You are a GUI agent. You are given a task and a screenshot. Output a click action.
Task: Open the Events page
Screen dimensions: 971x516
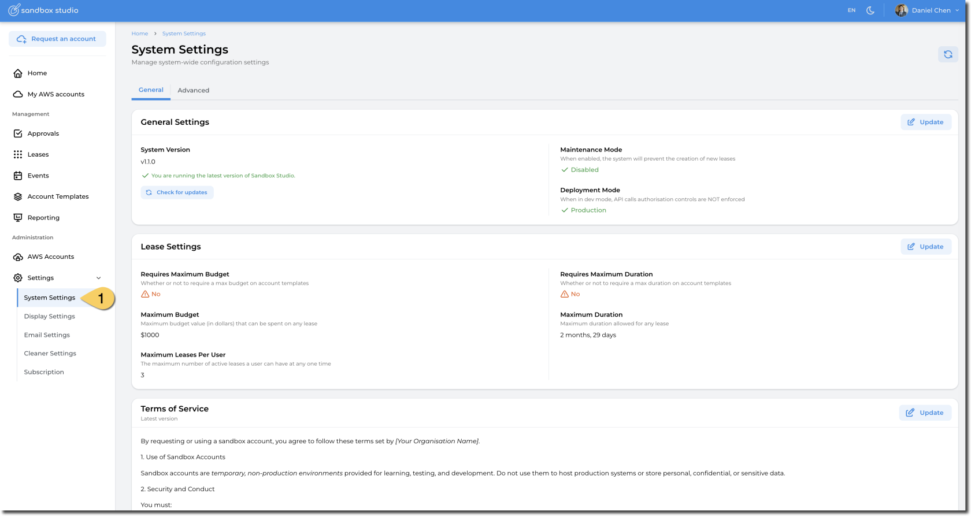coord(38,176)
